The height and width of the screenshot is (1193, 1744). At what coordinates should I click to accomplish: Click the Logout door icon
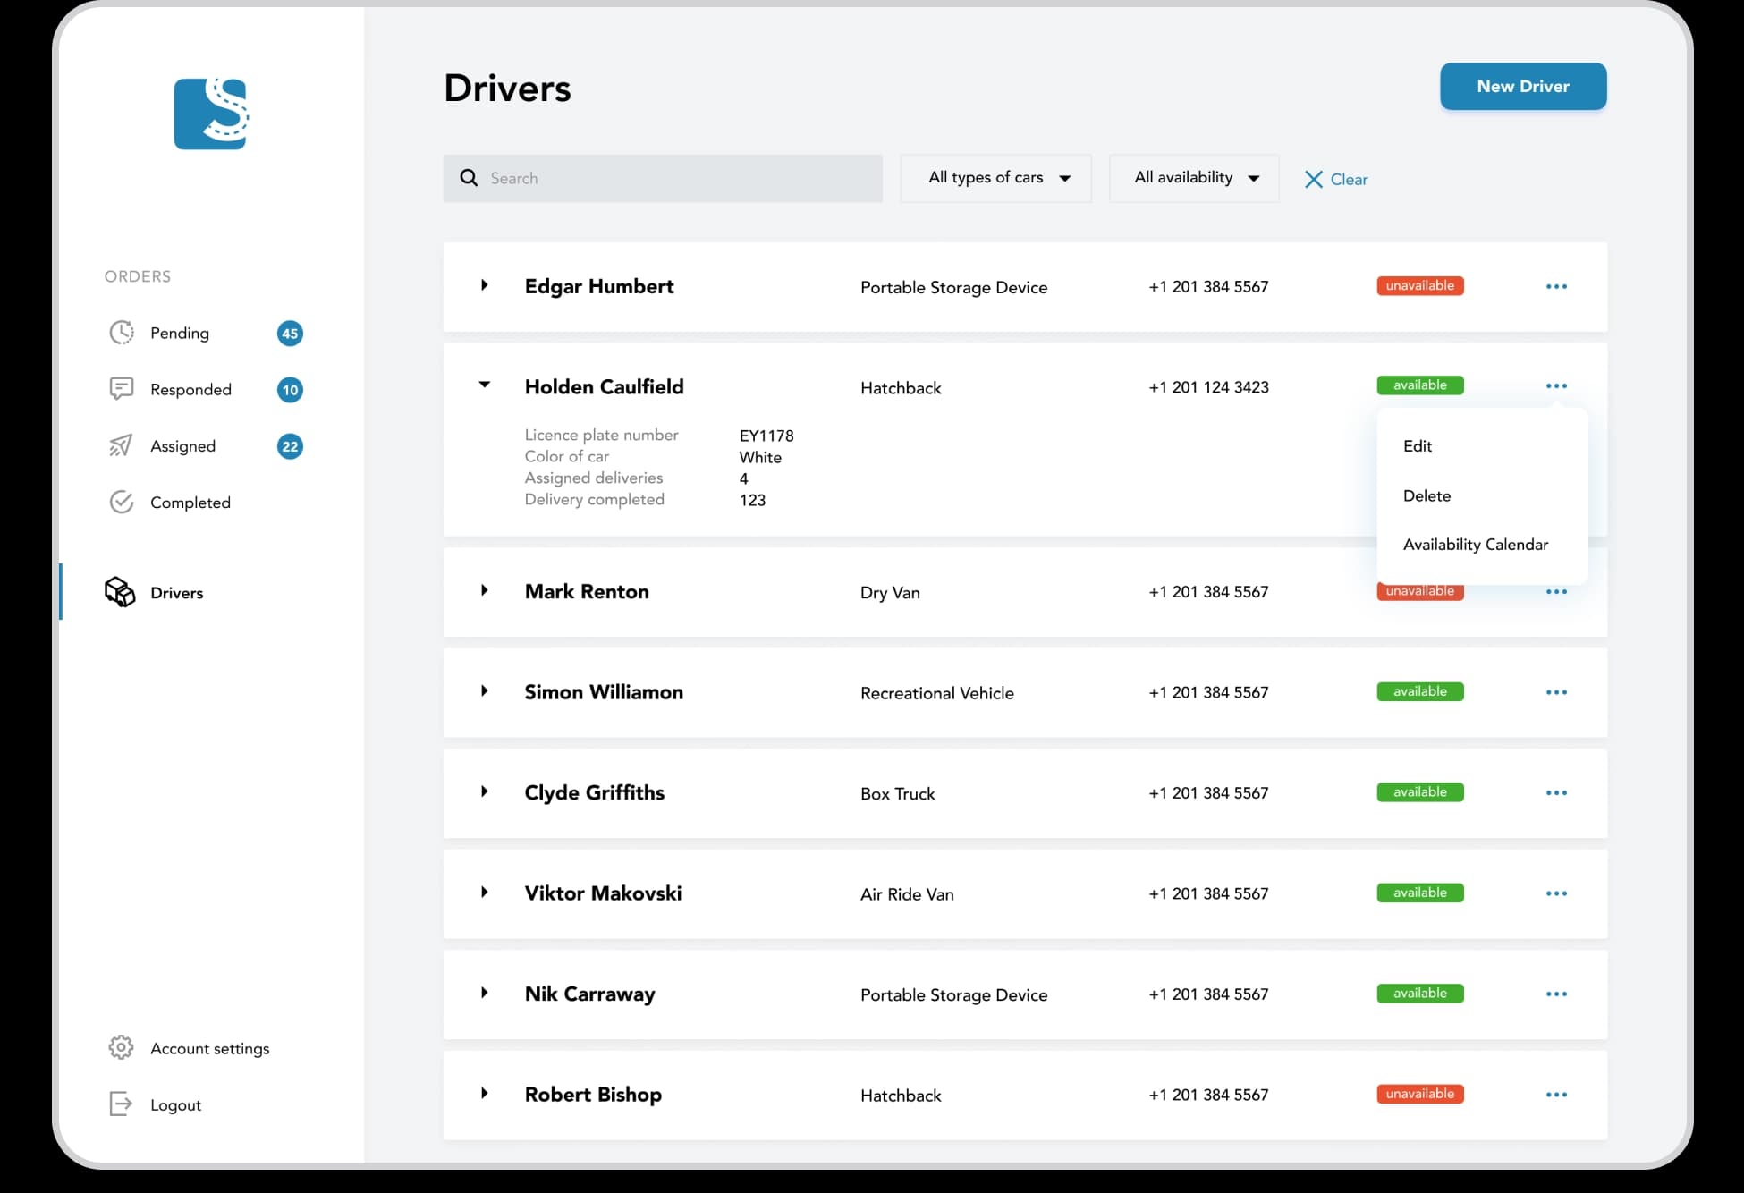(x=121, y=1104)
